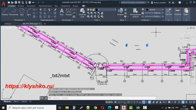Click the Array tool icon
This screenshot has width=196, height=110.
pos(49,16)
